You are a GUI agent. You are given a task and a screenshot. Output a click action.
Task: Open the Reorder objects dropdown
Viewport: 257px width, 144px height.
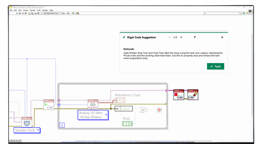coord(73,13)
